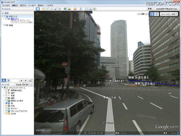Enable the 天気 layer checkbox
This screenshot has width=181, height=136.
click(x=6, y=106)
